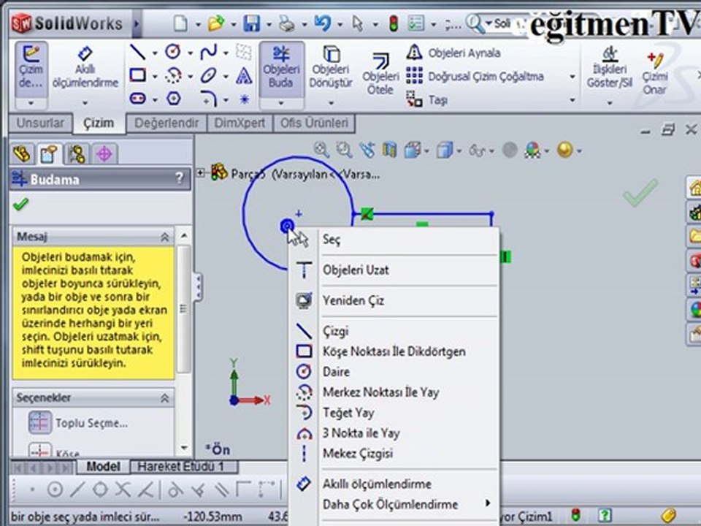Open the PropertyManager tab

[x=49, y=154]
